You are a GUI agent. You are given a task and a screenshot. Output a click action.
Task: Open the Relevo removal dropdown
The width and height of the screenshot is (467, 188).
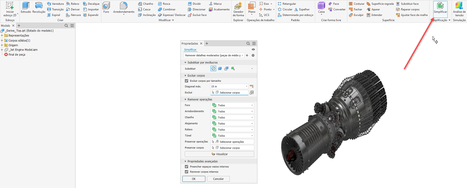[232, 129]
